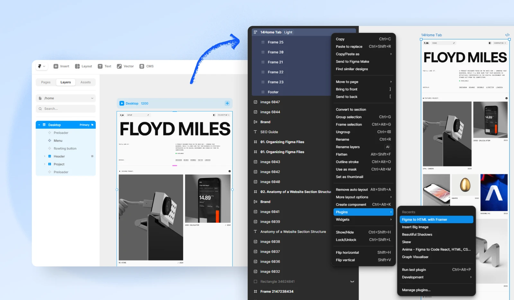Switch to the Pages tab
This screenshot has width=514, height=300.
tap(46, 82)
